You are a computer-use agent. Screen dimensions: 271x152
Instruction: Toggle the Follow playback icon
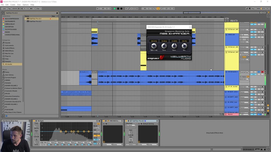98,8
